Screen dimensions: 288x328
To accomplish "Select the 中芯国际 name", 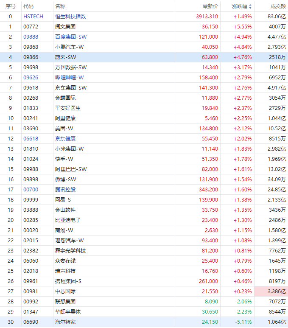I will click(65, 292).
